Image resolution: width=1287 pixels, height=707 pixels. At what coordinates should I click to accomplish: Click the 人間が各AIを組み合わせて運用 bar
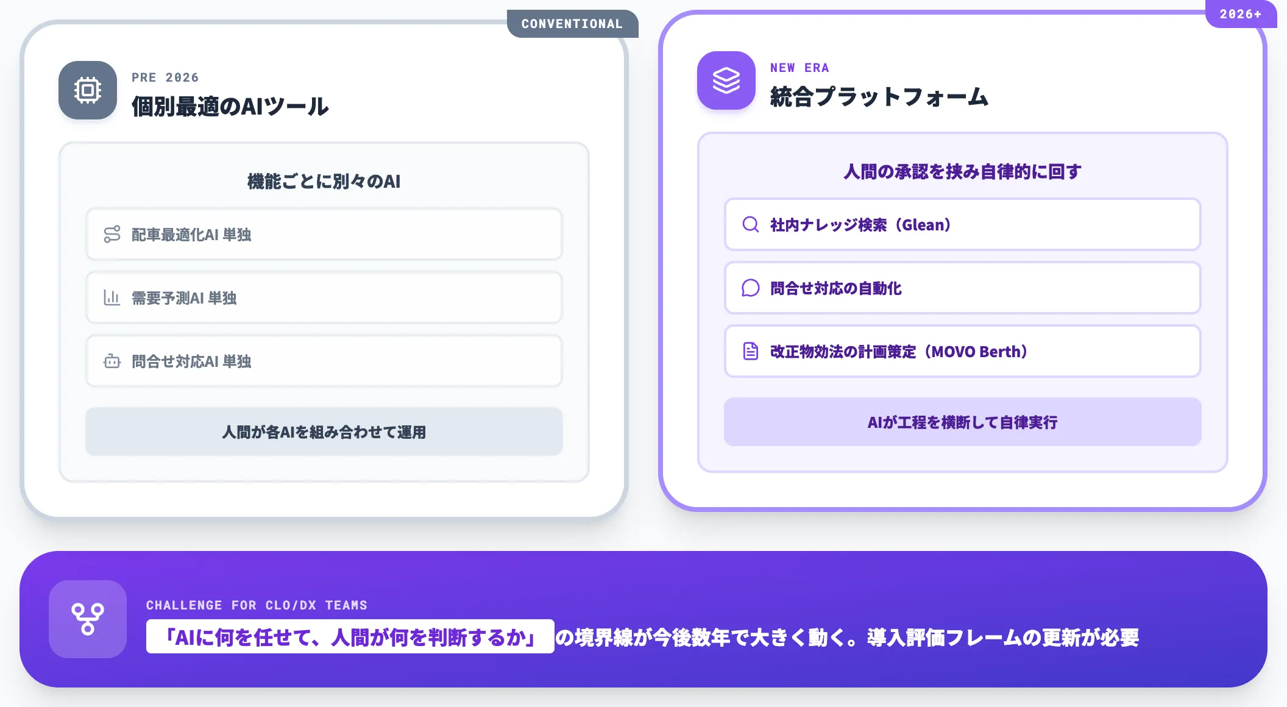click(x=324, y=432)
